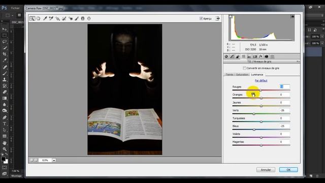
Task: Select Photoshop Crop tool in left toolbar
Action: click(x=5, y=54)
